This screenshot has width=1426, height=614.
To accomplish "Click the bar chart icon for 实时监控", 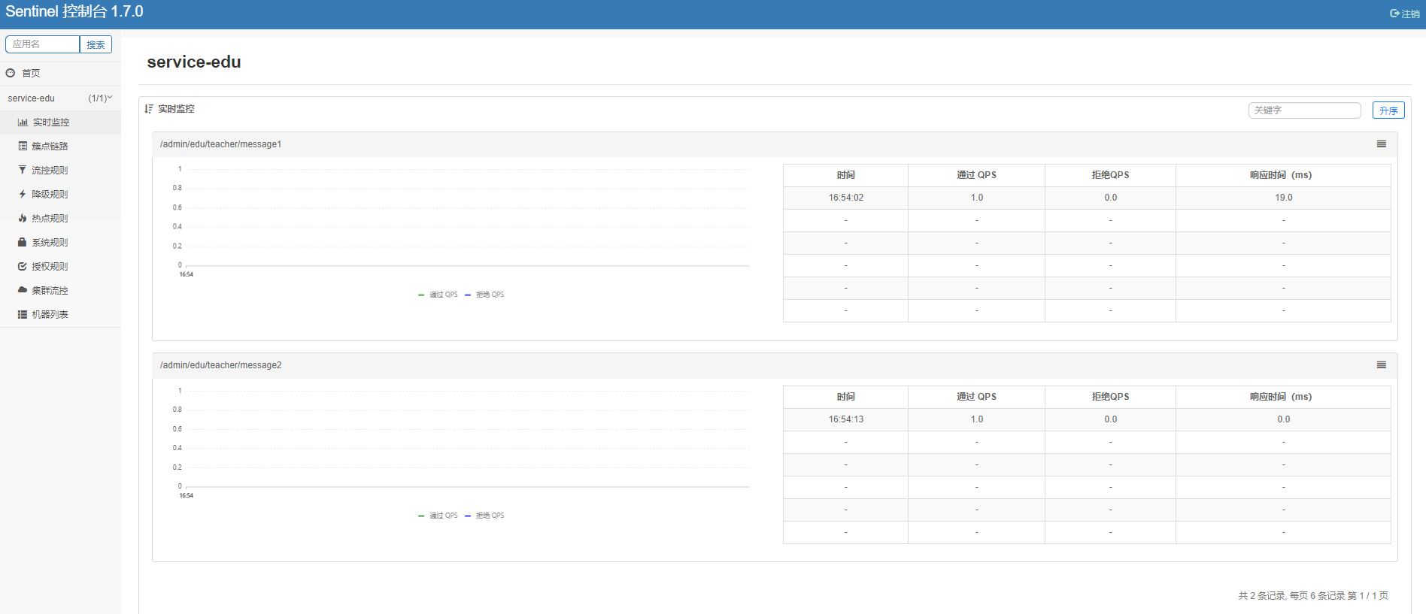I will tap(23, 122).
